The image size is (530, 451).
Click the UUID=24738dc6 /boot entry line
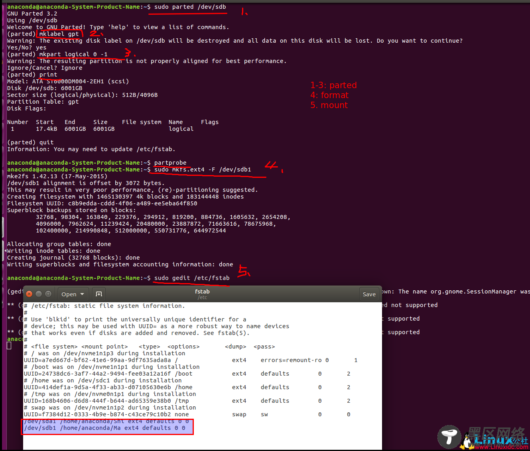click(x=187, y=374)
